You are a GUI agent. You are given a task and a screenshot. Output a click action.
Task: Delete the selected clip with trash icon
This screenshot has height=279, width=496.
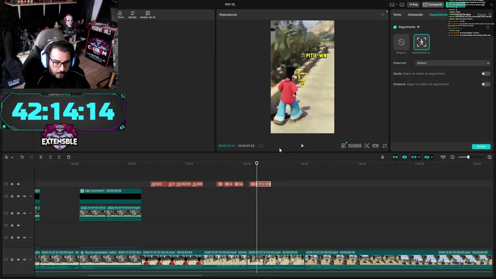pos(69,157)
